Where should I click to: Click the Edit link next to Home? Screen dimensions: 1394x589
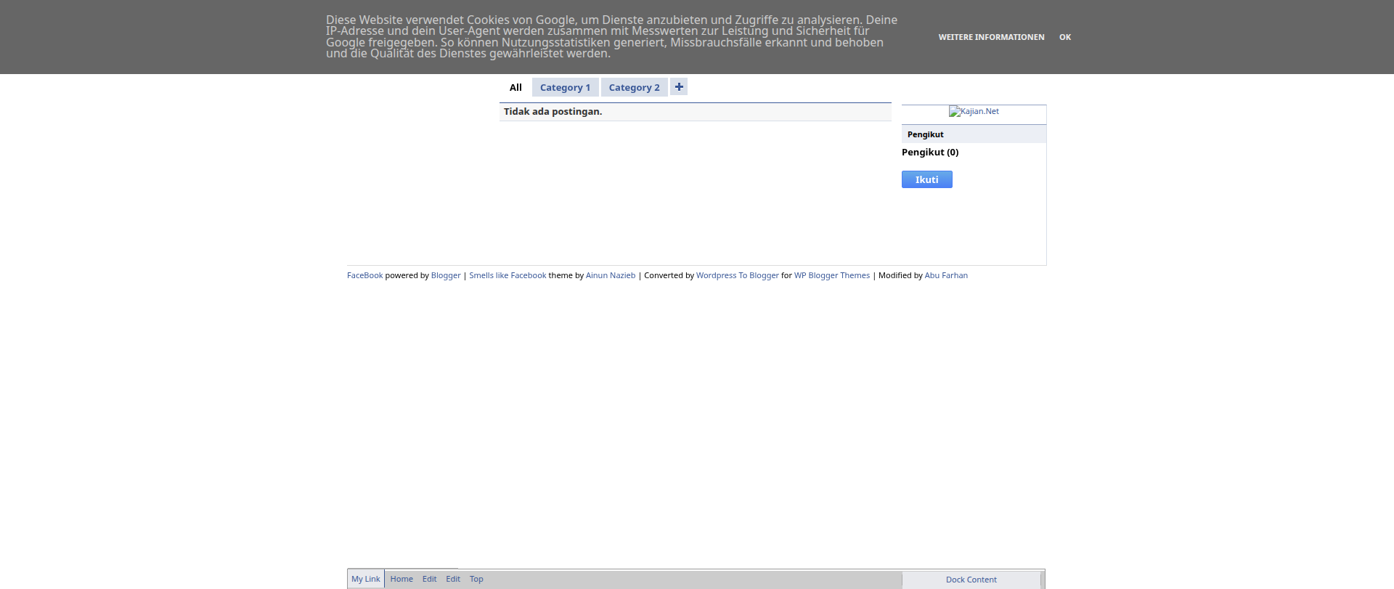(x=430, y=579)
